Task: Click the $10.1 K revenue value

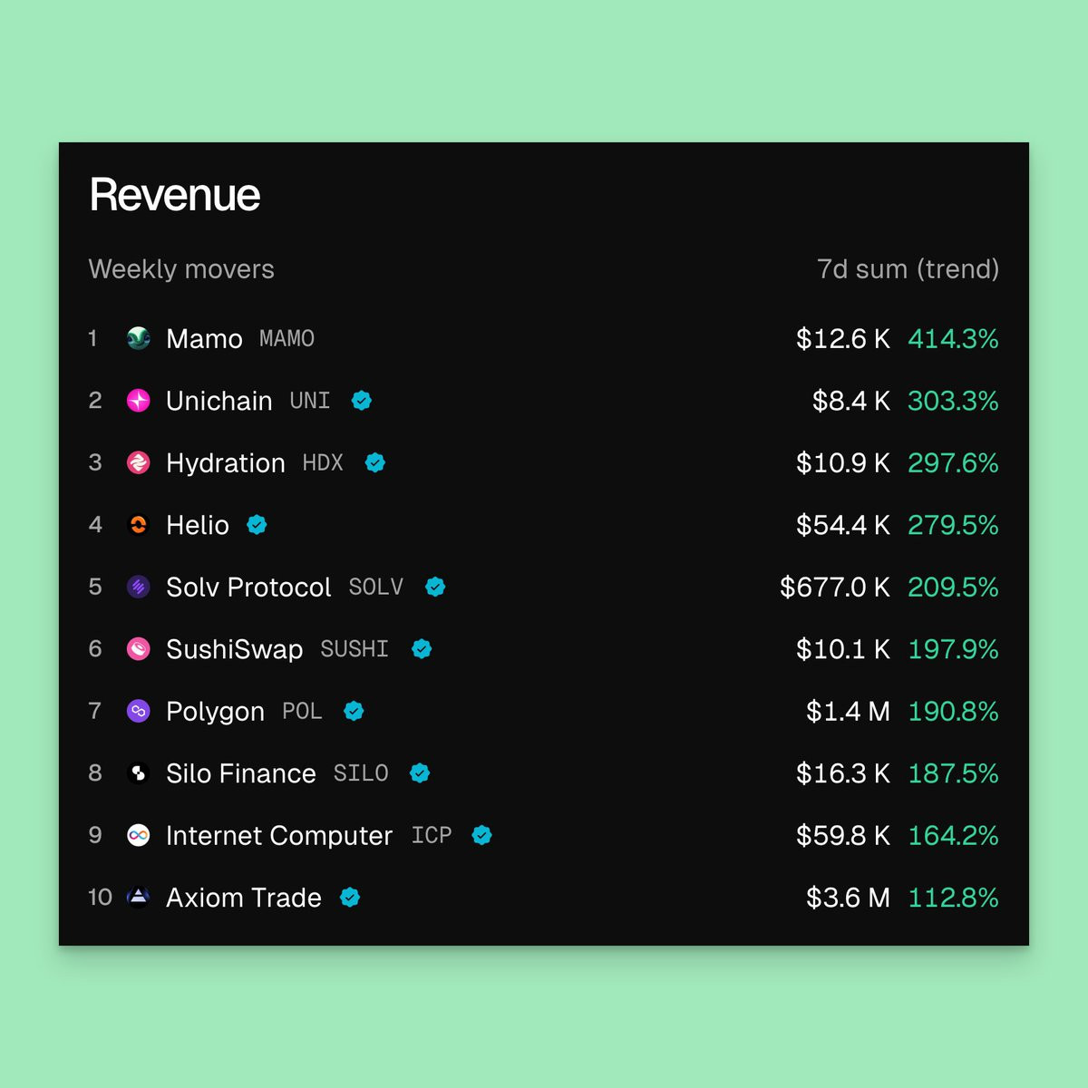Action: point(843,649)
